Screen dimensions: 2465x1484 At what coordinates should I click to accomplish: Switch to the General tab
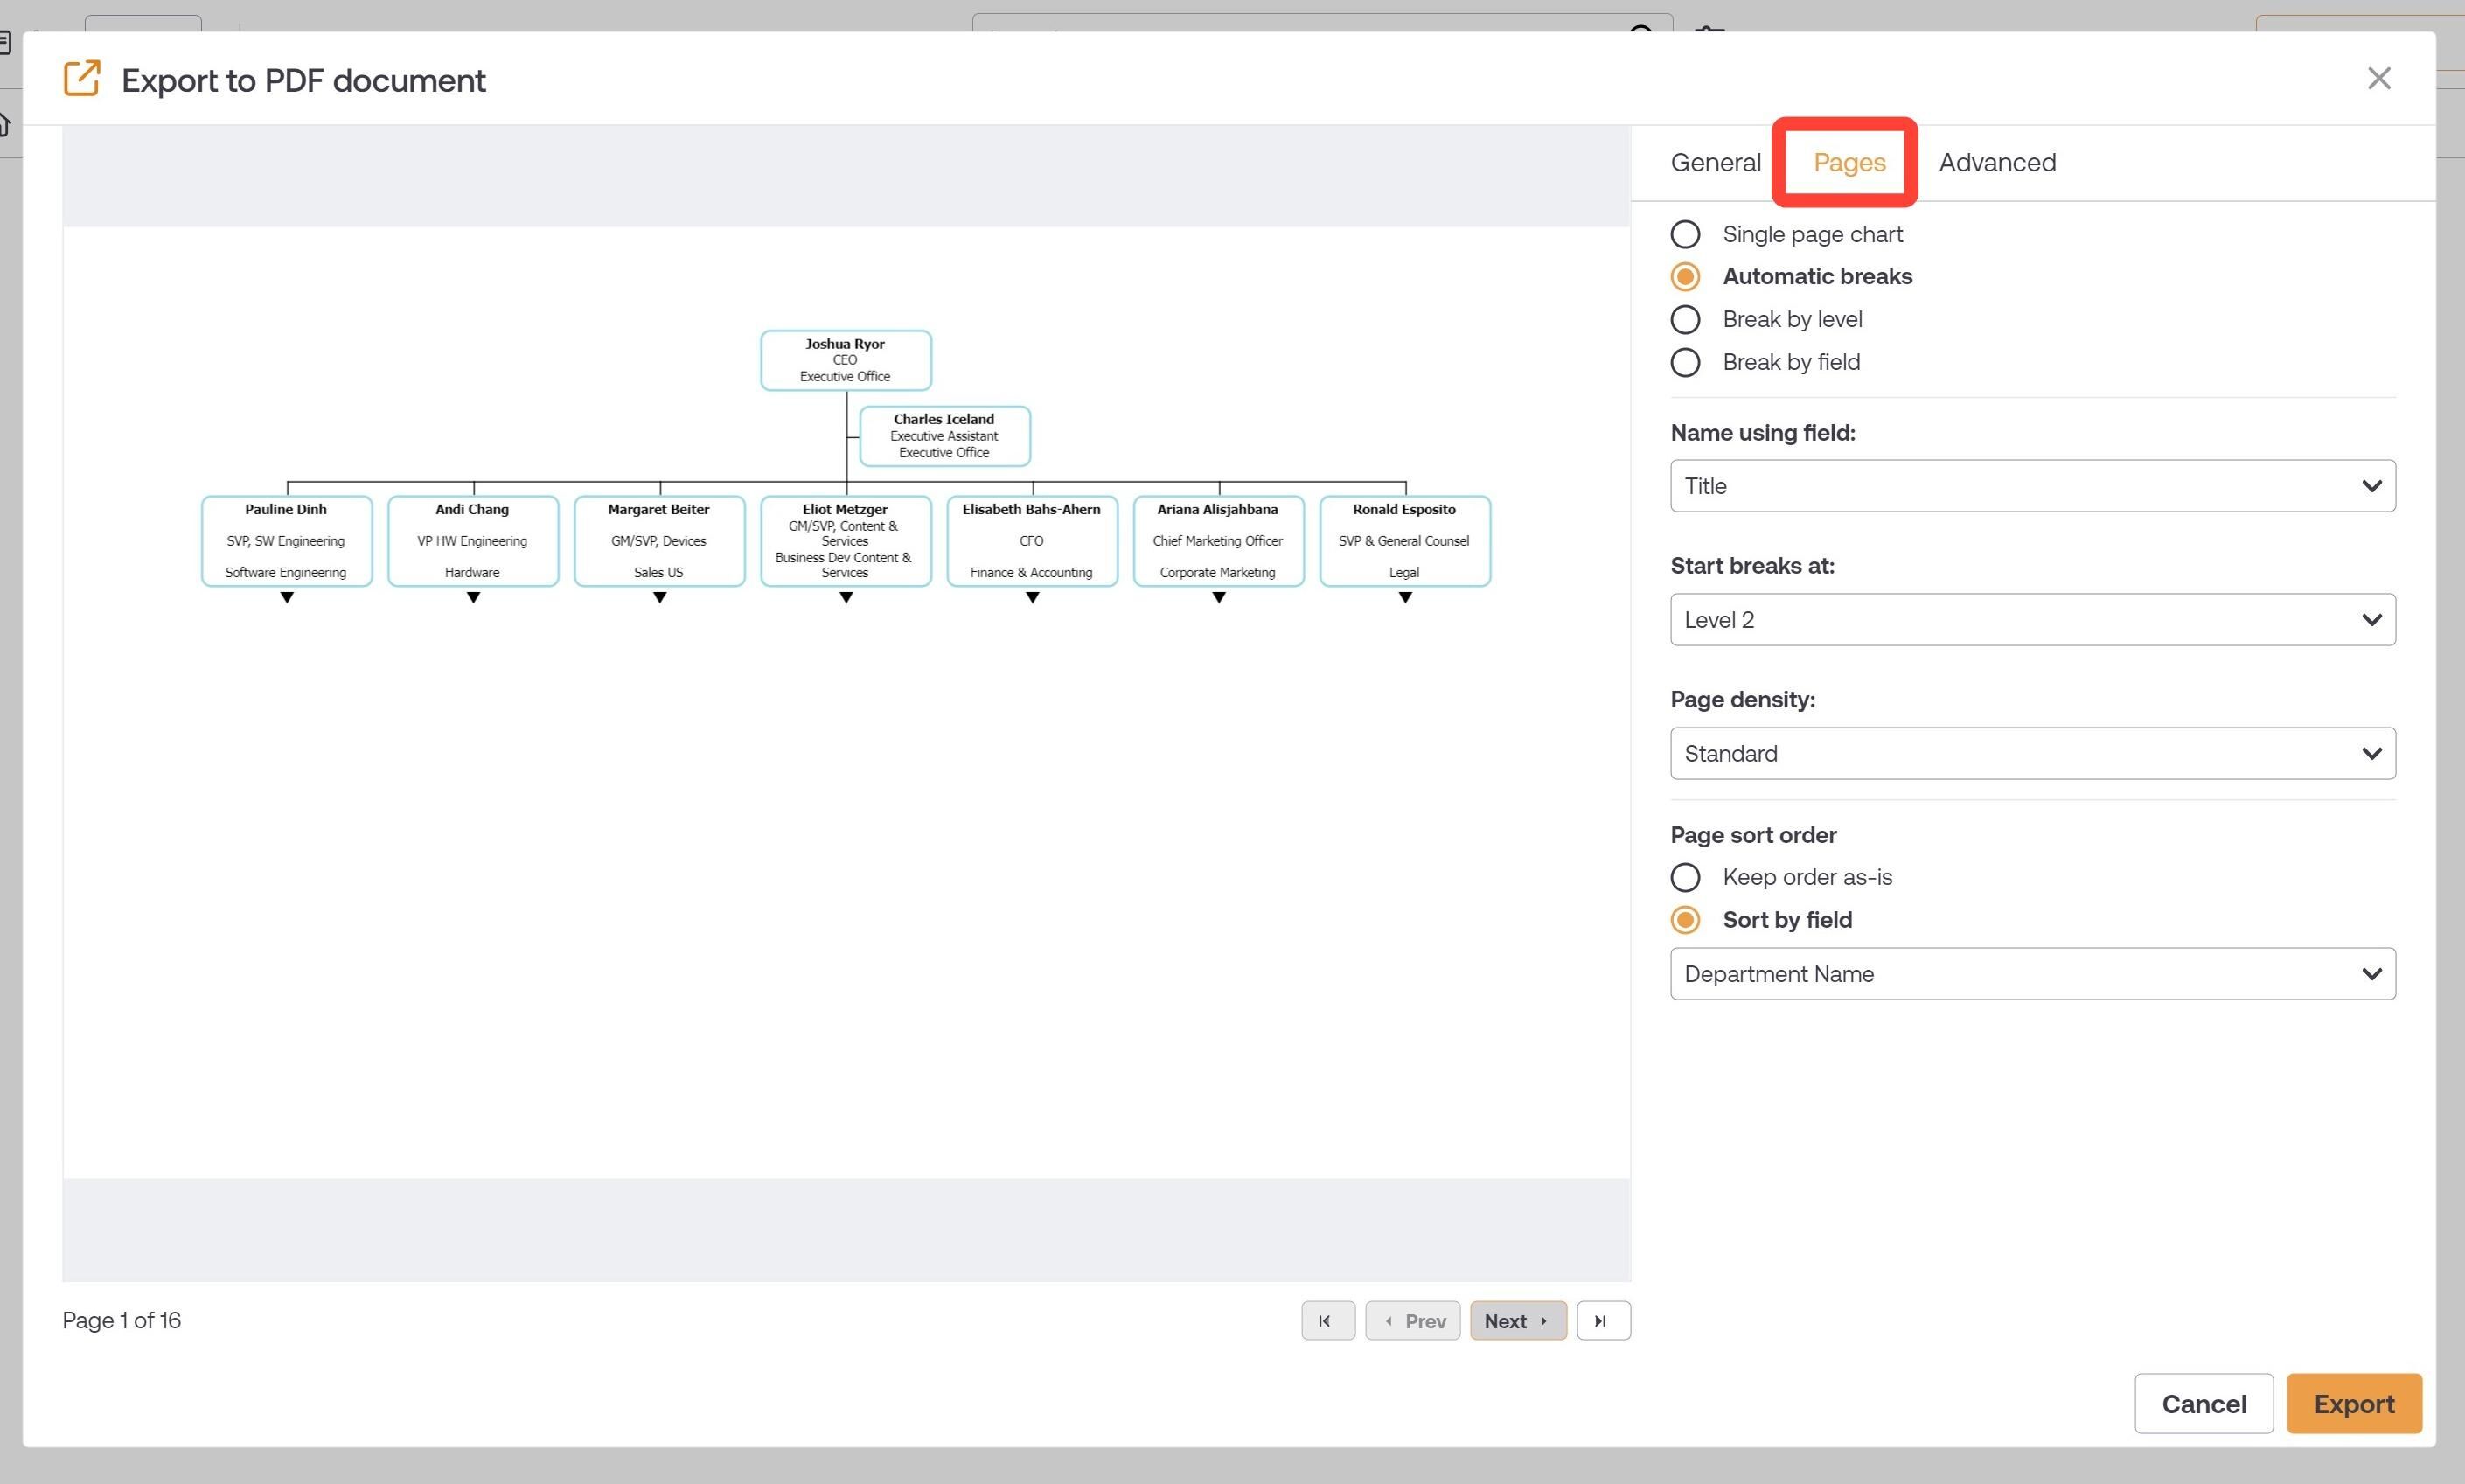coord(1716,162)
